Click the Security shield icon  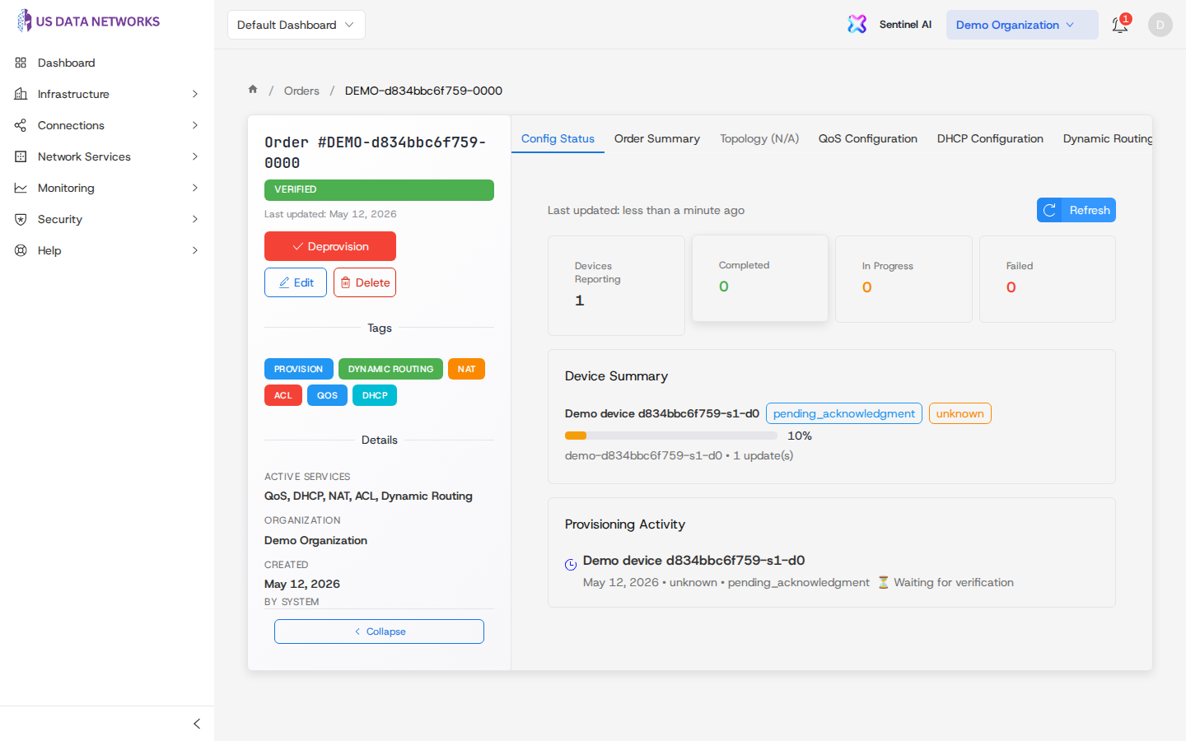pyautogui.click(x=21, y=219)
